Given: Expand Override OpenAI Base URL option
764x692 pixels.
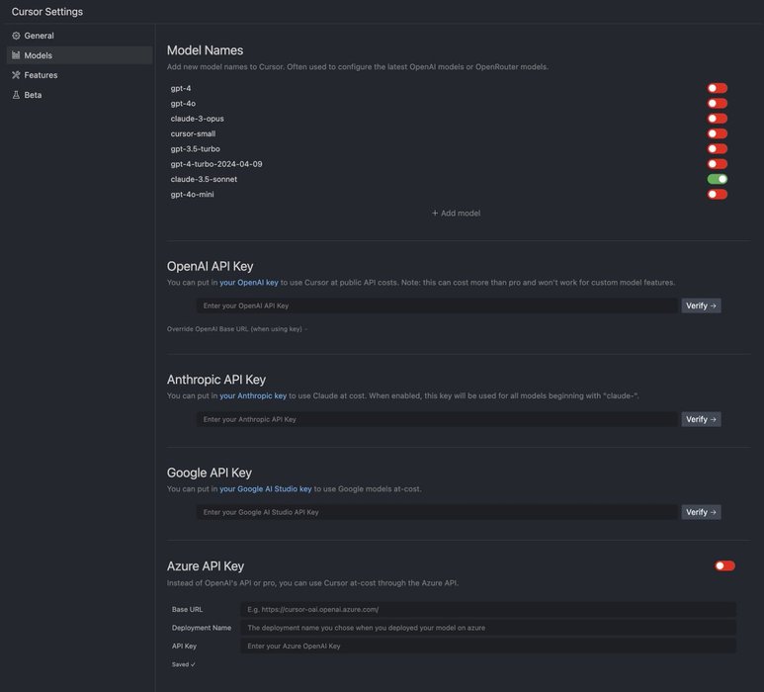Looking at the screenshot, I should (237, 329).
